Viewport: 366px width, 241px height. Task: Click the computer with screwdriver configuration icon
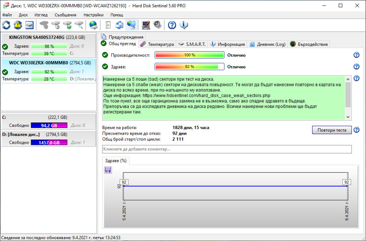pos(146,25)
